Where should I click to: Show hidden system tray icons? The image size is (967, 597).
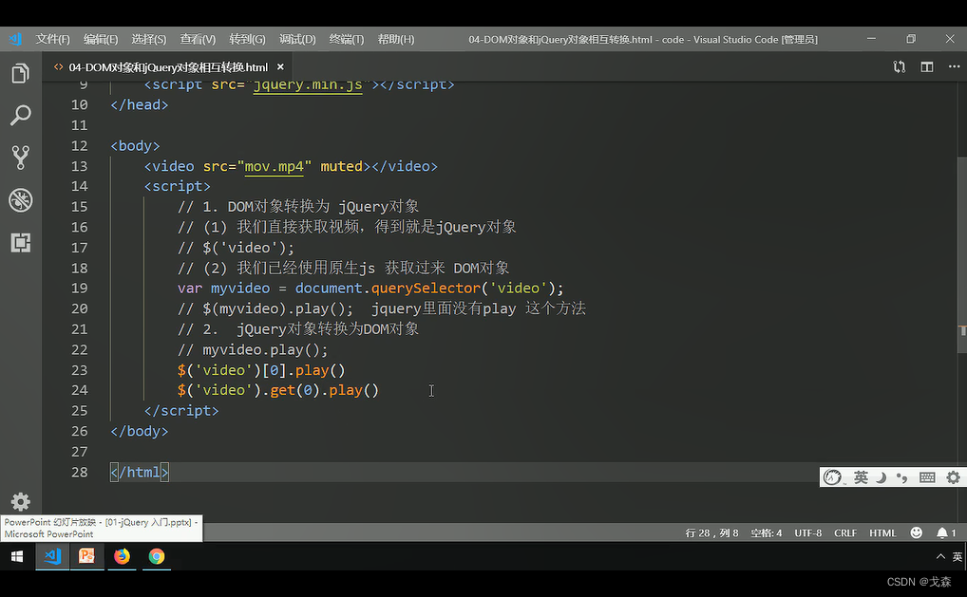[940, 556]
